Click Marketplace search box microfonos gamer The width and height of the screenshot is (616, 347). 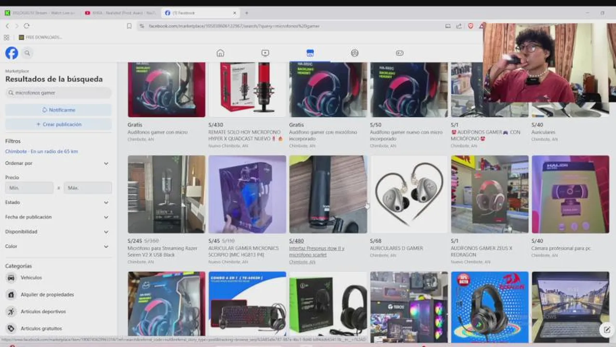tap(58, 93)
